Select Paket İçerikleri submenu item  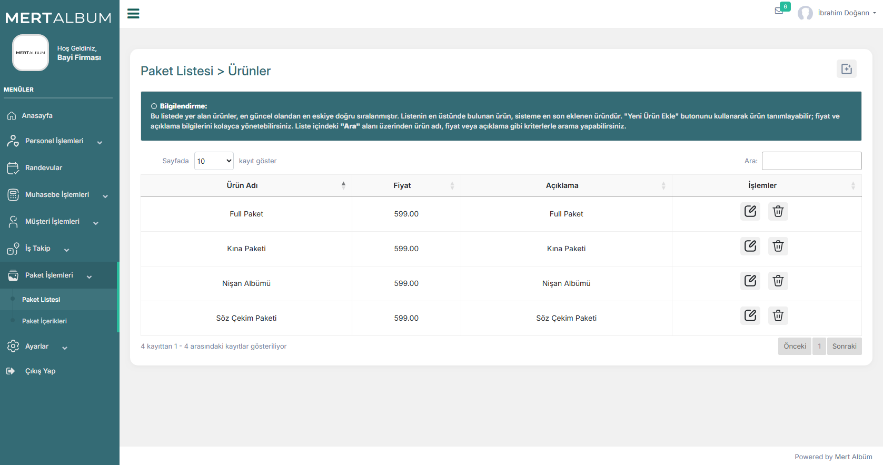tap(44, 321)
